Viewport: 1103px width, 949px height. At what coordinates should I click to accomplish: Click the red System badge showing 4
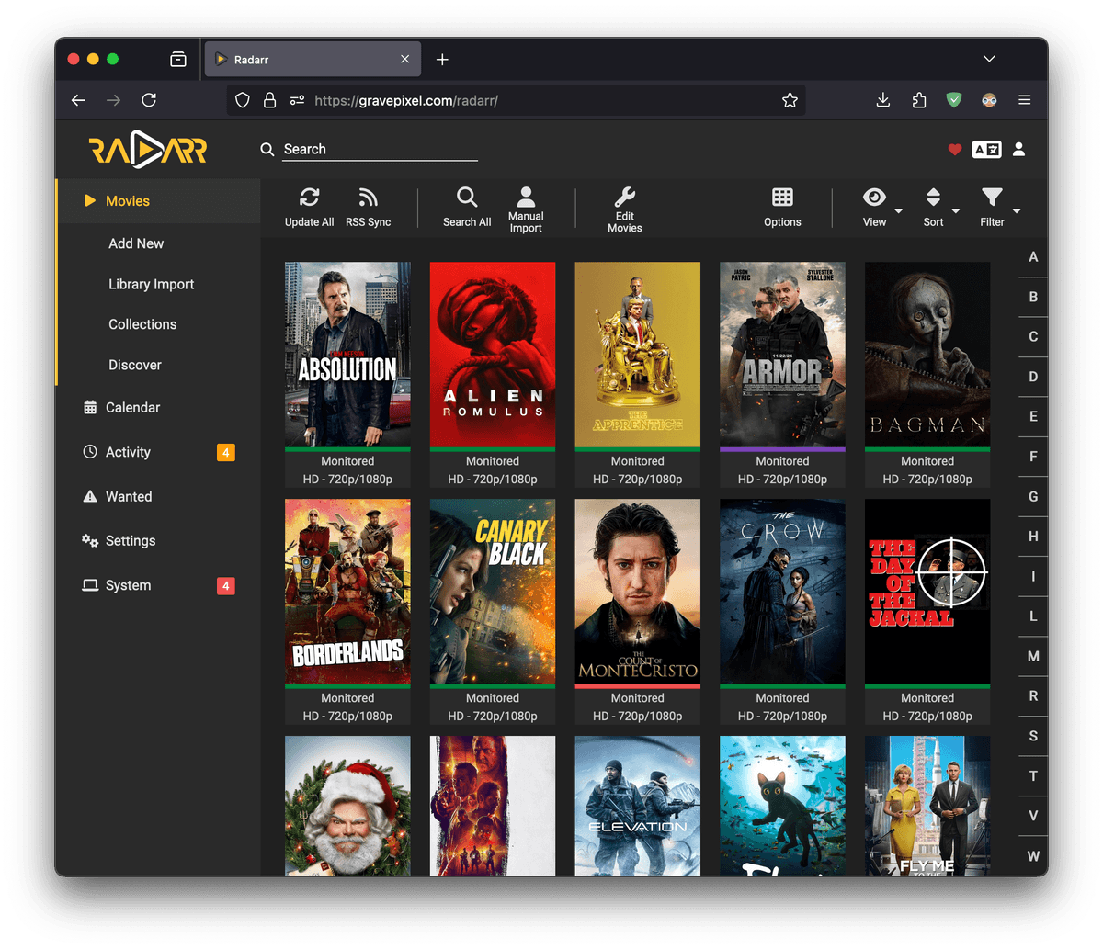click(x=225, y=585)
